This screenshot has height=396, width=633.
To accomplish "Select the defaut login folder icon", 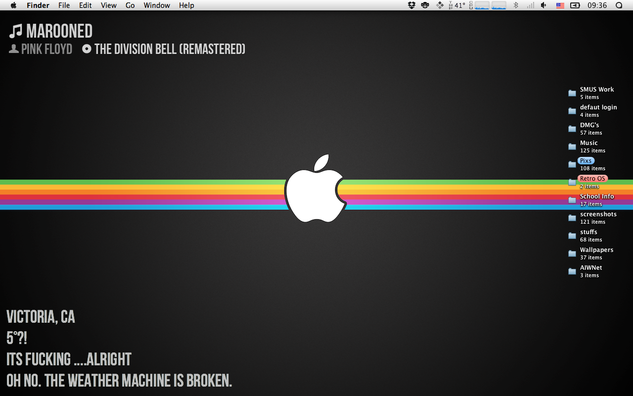I will (572, 111).
